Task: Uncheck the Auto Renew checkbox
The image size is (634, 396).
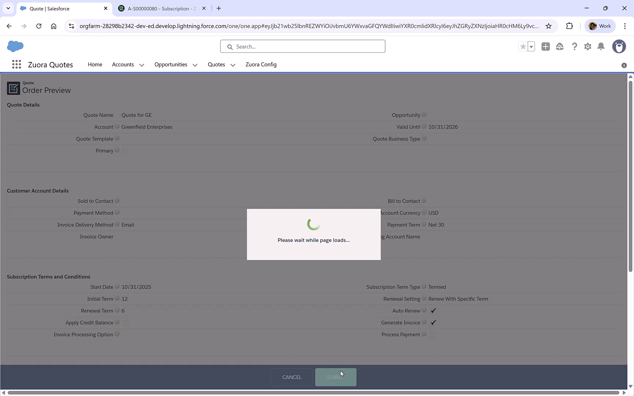Action: [433, 311]
